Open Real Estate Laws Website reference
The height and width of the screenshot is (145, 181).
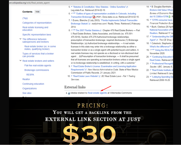(x=86, y=76)
